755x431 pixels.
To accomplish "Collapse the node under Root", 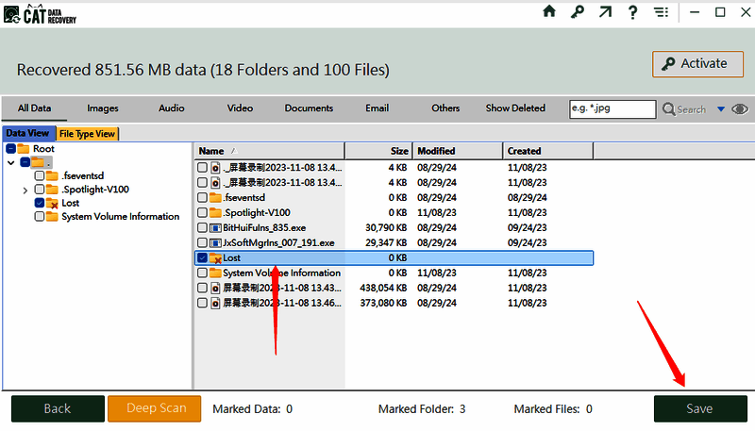I will (11, 162).
